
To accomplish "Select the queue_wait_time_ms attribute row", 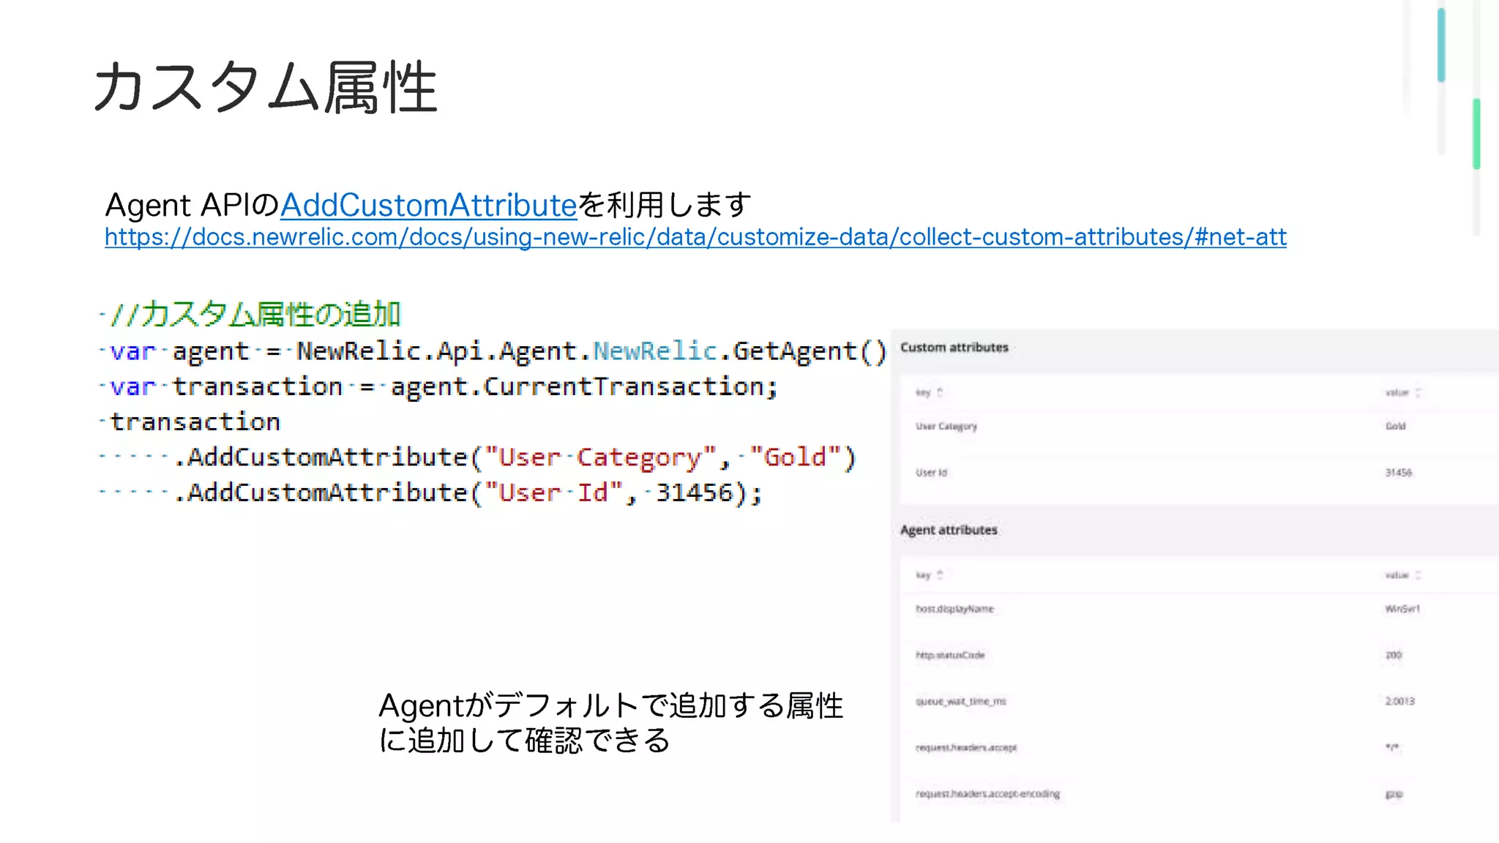I will coord(960,701).
